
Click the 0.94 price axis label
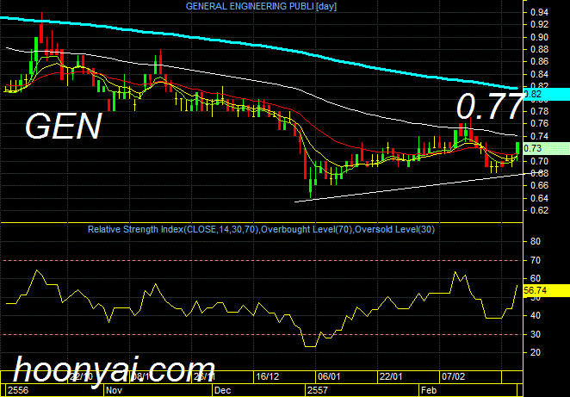(x=539, y=13)
